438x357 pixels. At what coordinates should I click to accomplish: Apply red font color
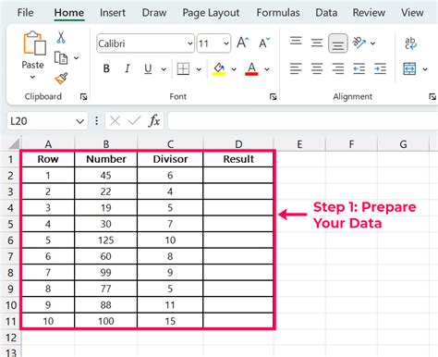(x=251, y=68)
